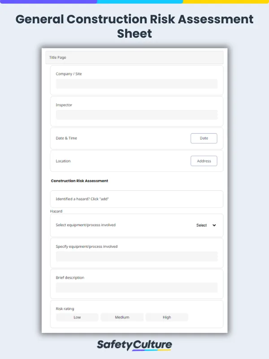Click the Title Page header bar
The width and height of the screenshot is (269, 359).
click(134, 57)
